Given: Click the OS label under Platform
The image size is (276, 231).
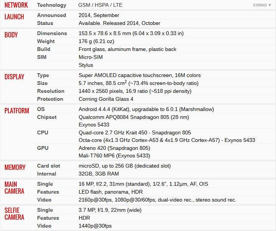Looking at the screenshot, I should [41, 109].
